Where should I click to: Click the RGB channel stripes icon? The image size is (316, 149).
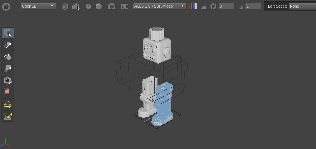192,6
